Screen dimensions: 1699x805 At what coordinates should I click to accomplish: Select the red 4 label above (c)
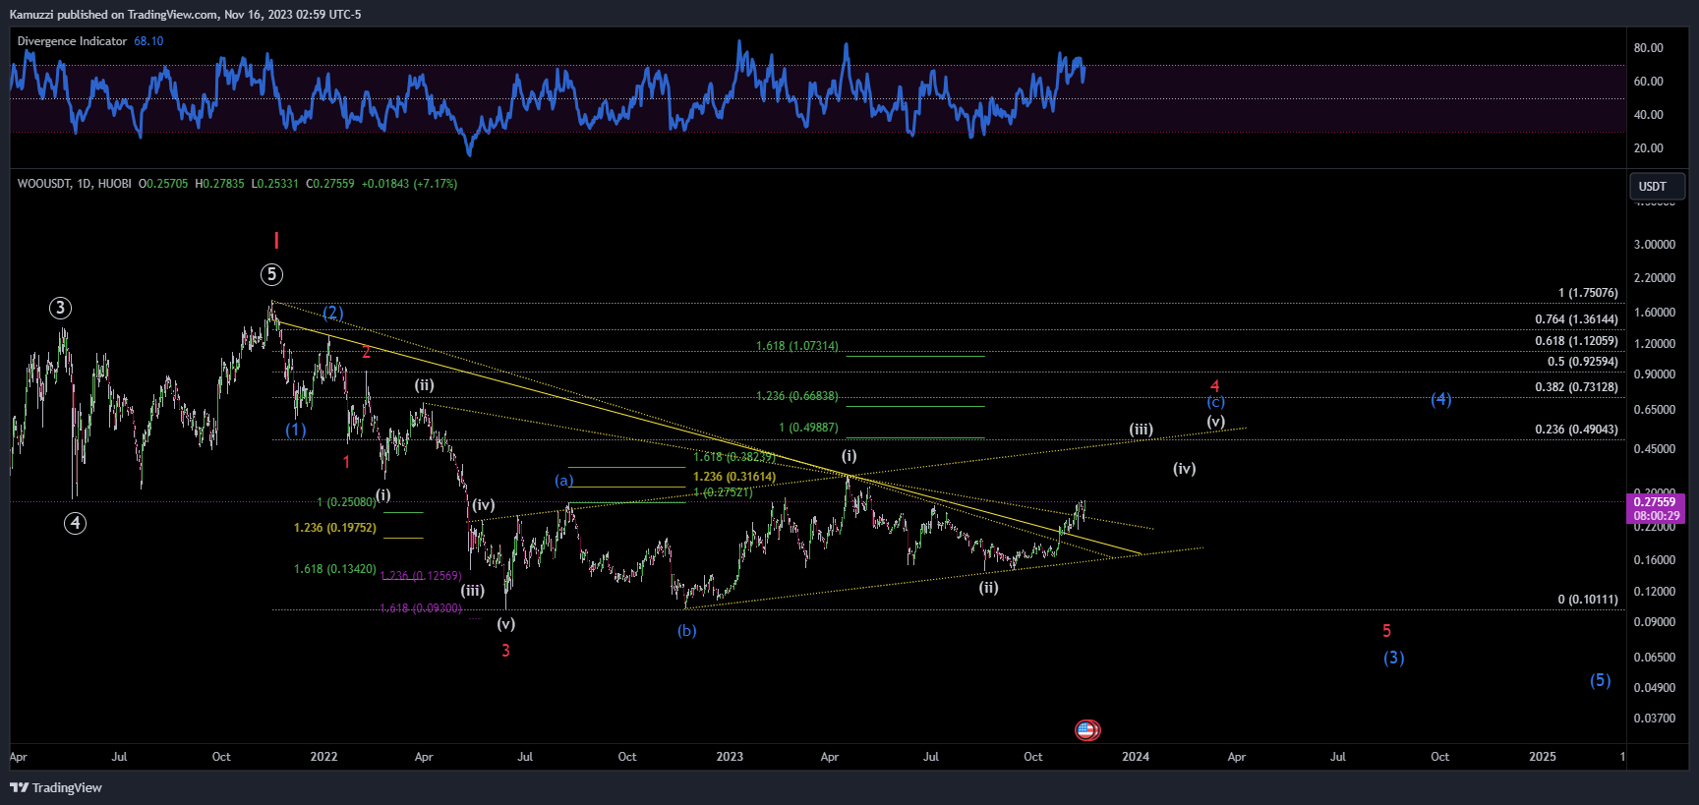coord(1215,386)
